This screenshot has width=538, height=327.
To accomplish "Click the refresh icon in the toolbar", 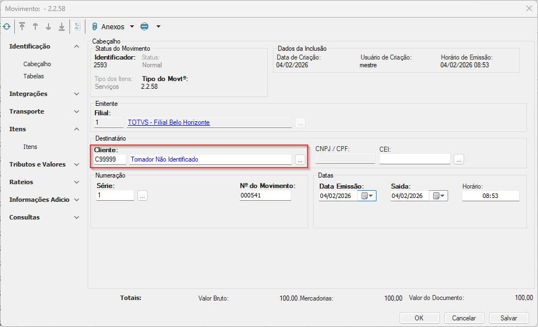I will 7,26.
